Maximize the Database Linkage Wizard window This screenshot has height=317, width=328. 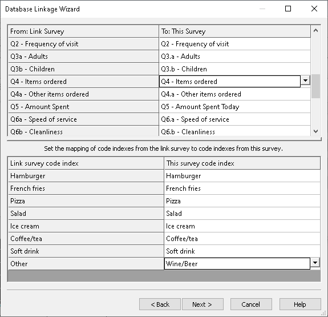(288, 9)
